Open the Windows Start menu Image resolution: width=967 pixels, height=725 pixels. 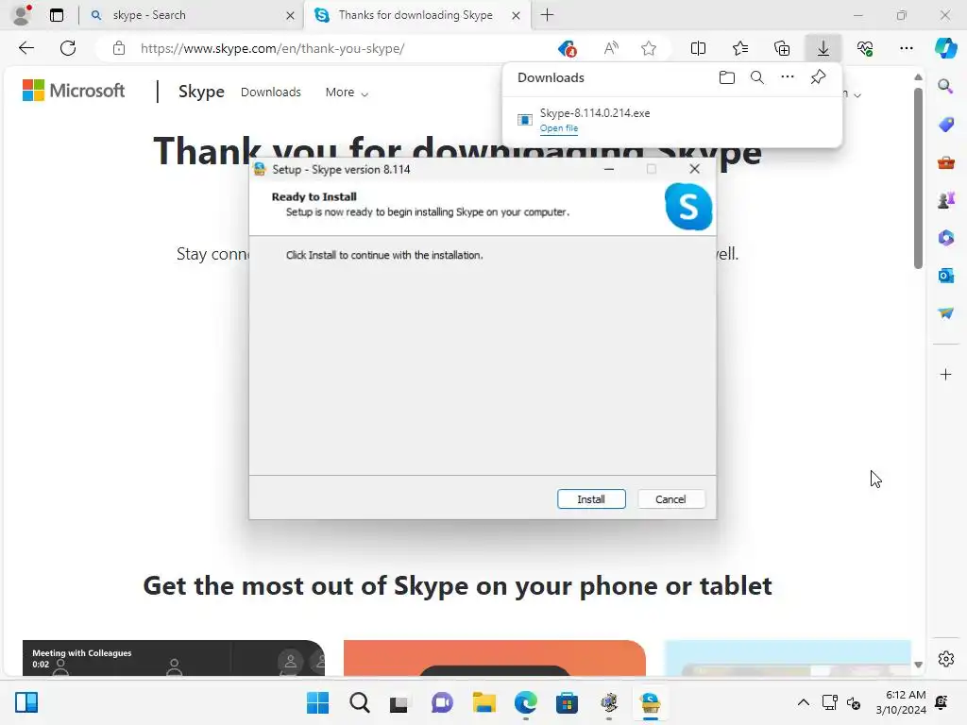point(317,702)
